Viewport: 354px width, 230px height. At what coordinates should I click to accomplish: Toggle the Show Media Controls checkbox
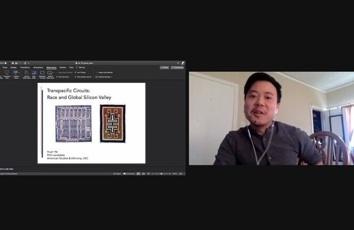pyautogui.click(x=76, y=77)
